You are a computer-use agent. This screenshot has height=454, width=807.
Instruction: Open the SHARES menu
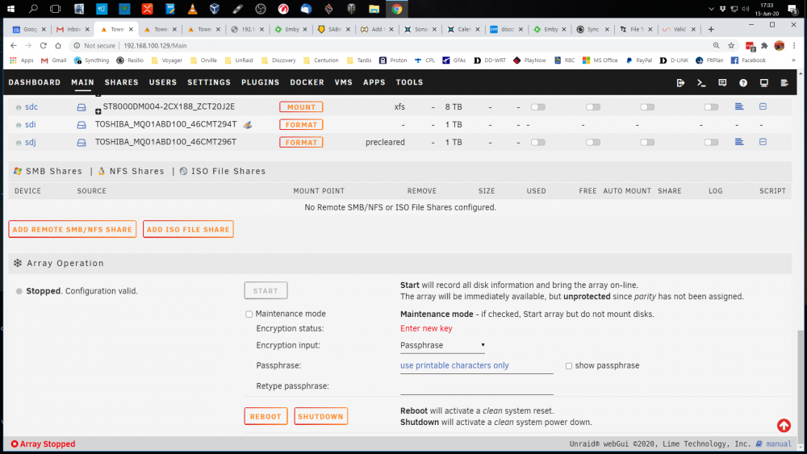click(122, 82)
